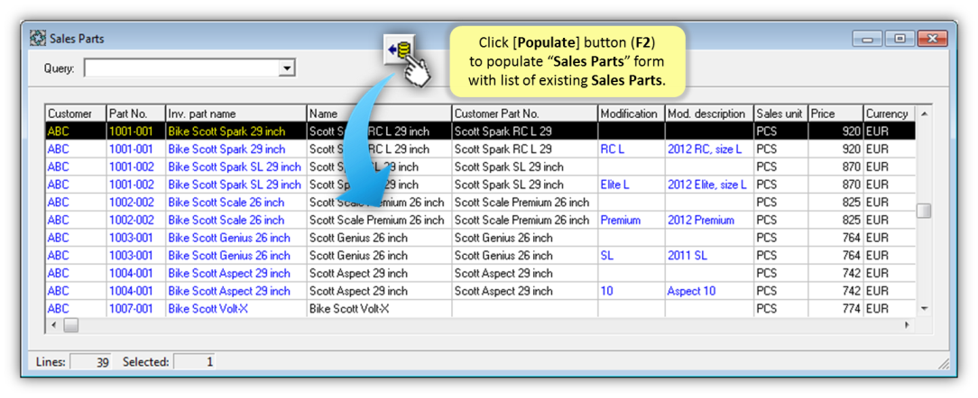Click the '2012 Premium' description cell
This screenshot has width=978, height=398.
pyautogui.click(x=709, y=220)
